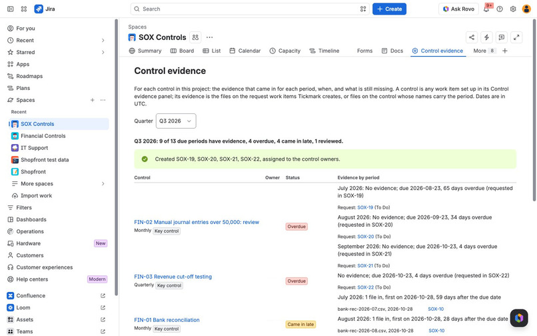Click the Create button

[x=389, y=9]
